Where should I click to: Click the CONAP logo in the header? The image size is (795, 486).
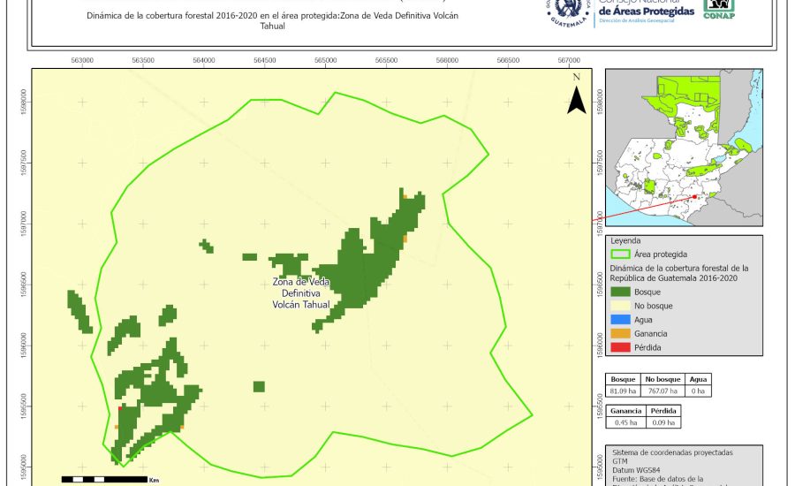[x=718, y=9]
